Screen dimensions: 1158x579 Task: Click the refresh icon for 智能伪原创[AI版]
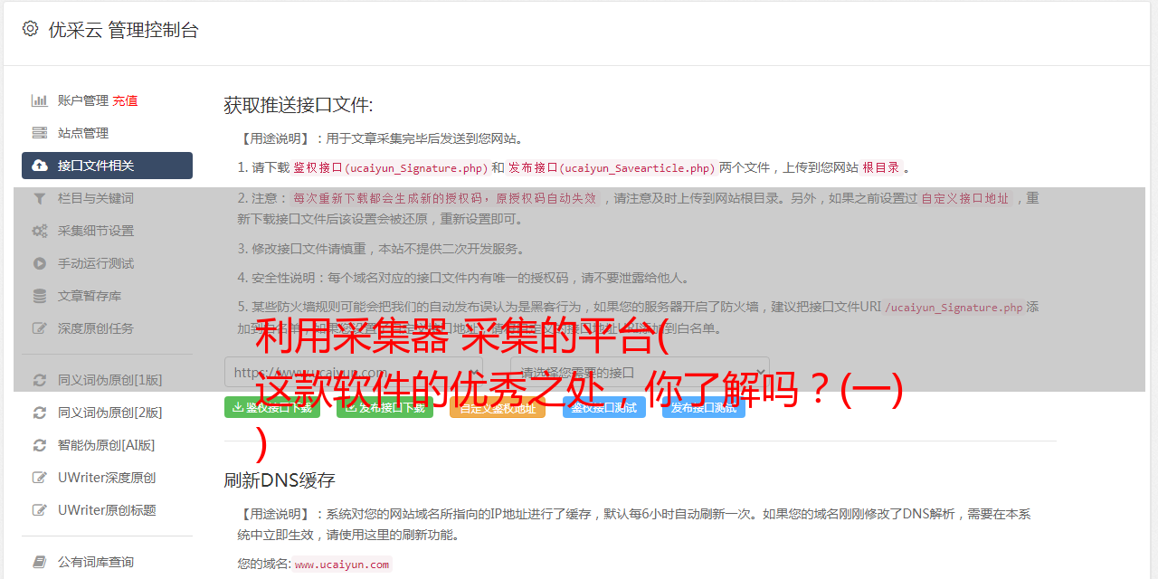(40, 445)
